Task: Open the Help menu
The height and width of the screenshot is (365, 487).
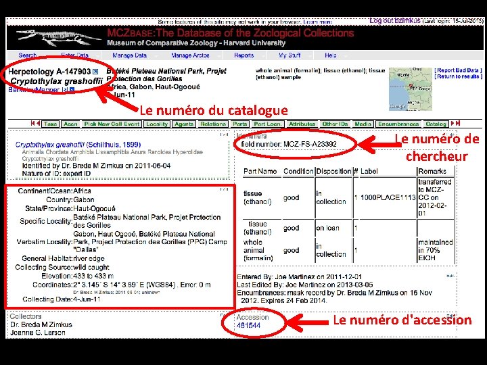Action: tap(331, 55)
